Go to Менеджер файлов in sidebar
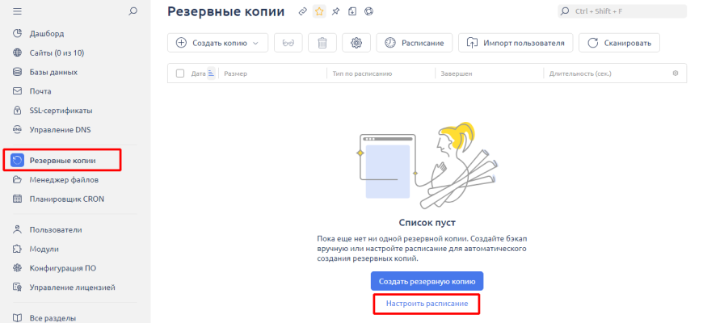The image size is (703, 323). 64,179
